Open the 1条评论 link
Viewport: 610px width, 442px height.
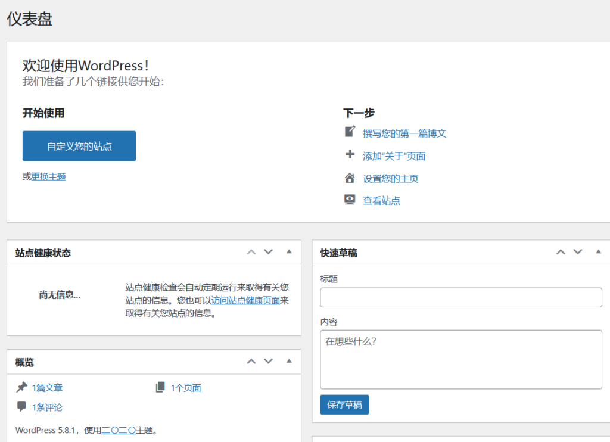(x=47, y=407)
